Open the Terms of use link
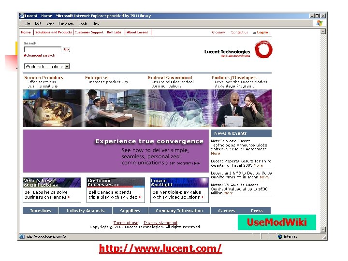 (x=126, y=223)
